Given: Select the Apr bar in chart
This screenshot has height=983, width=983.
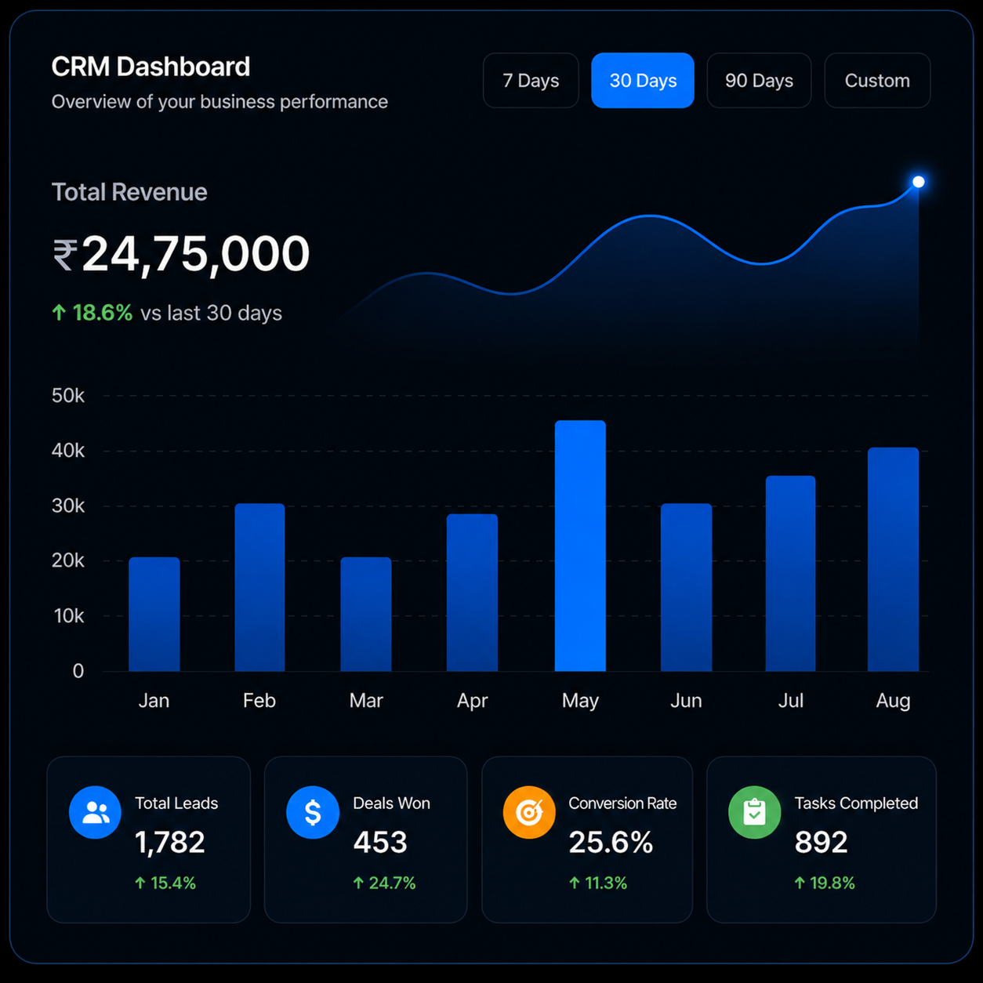Looking at the screenshot, I should pos(472,593).
